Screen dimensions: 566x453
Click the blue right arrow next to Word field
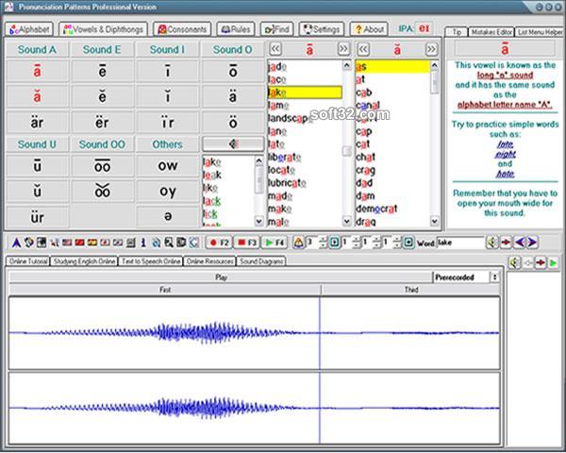click(x=532, y=243)
